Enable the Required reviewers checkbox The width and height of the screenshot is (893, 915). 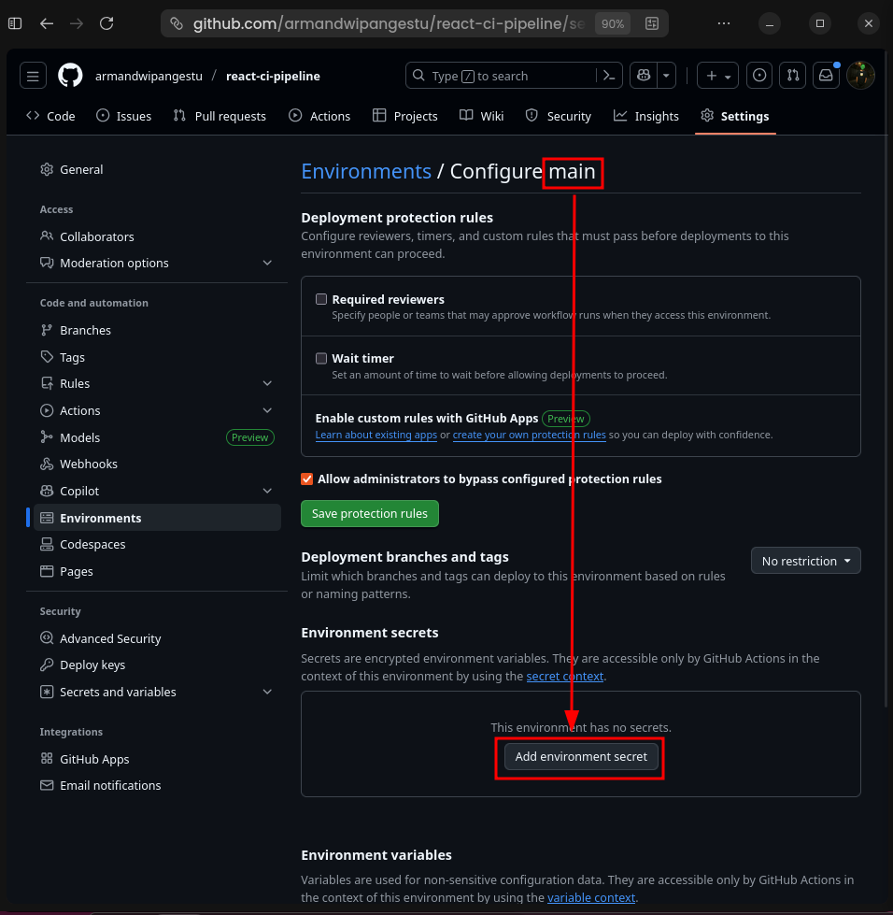click(320, 299)
